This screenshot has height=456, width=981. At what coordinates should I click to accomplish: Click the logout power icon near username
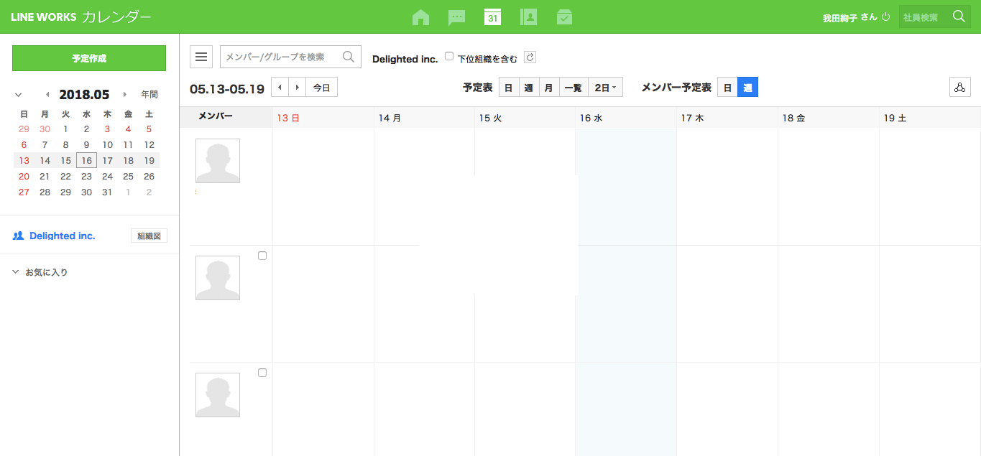[x=885, y=17]
